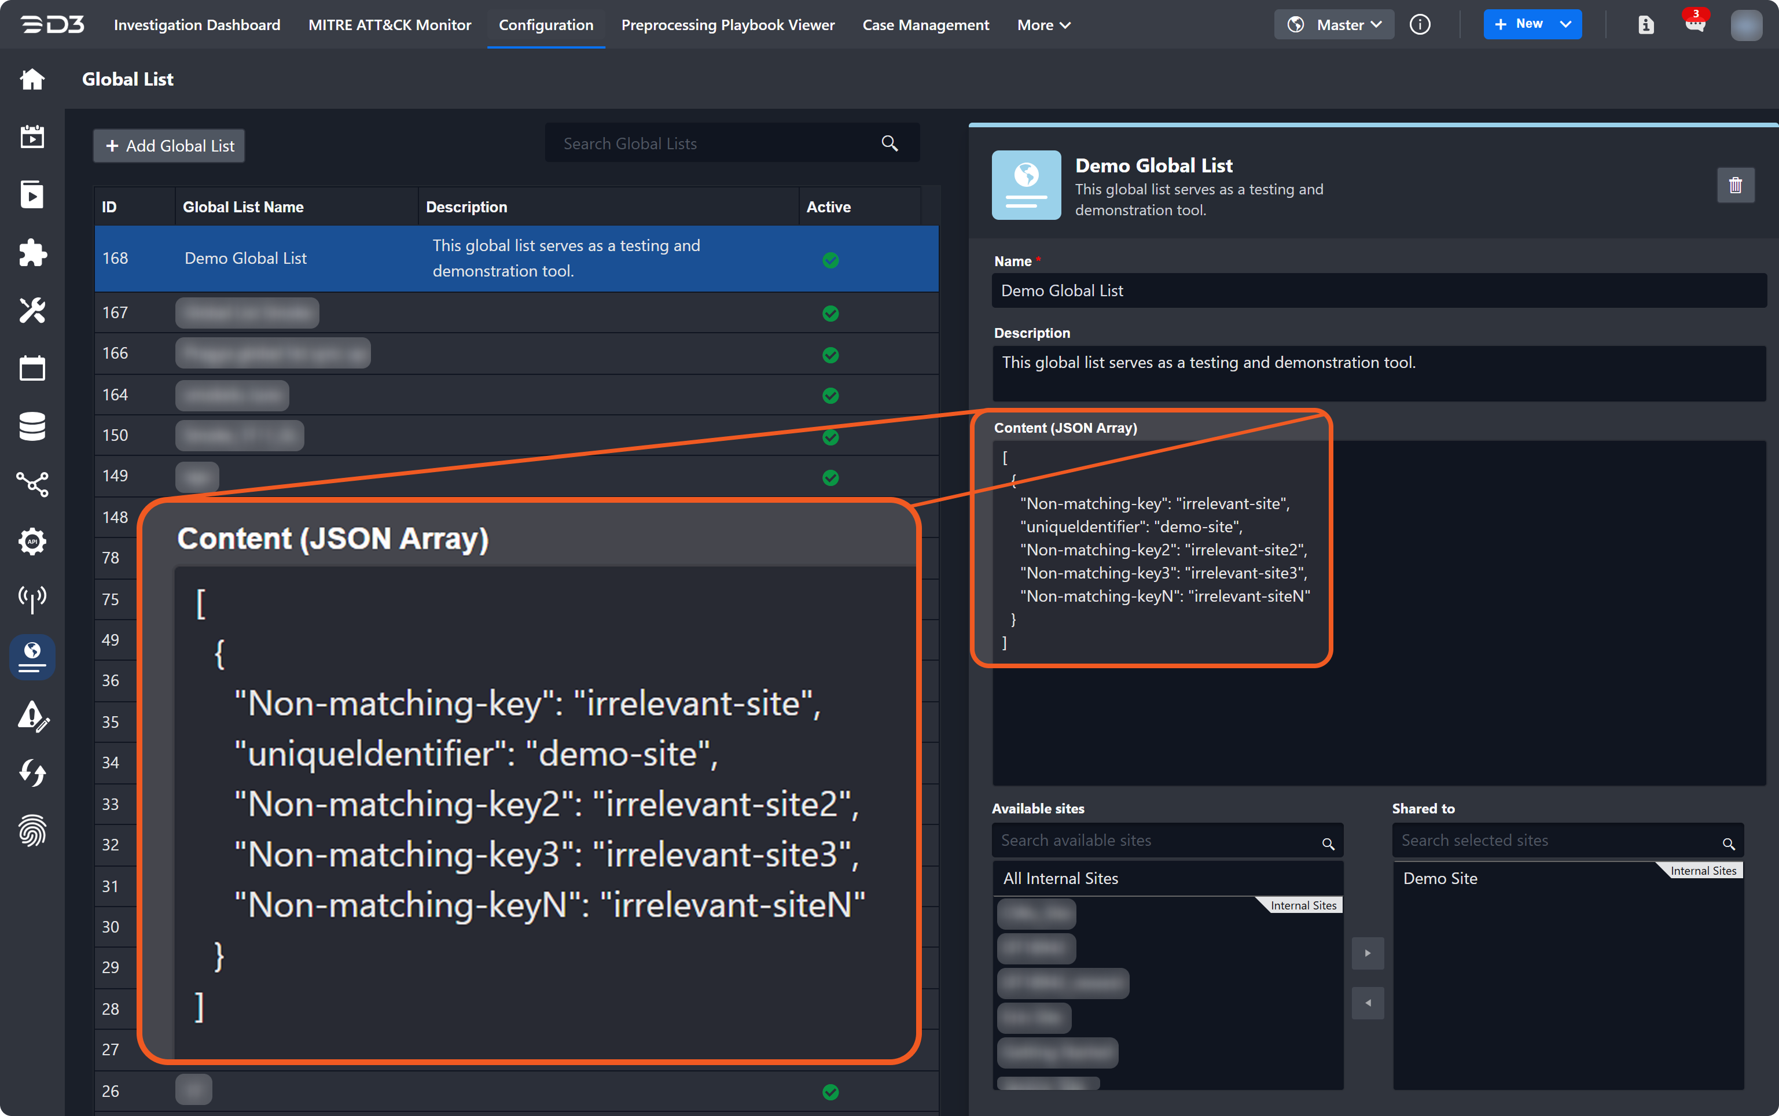
Task: Toggle active checkmark for list 167
Action: coord(830,314)
